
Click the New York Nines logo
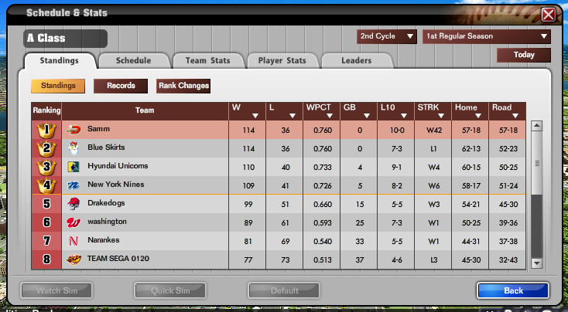pos(74,185)
